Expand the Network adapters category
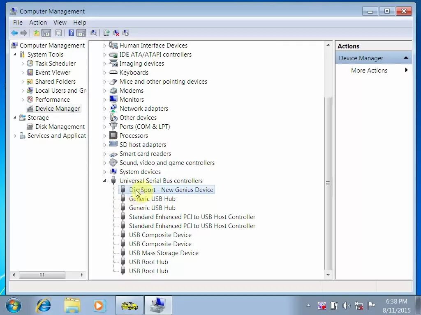 105,109
